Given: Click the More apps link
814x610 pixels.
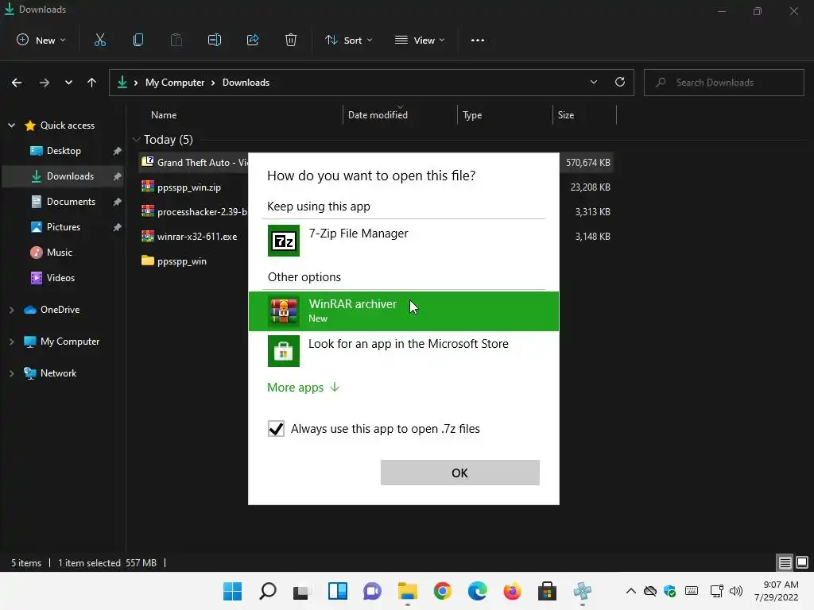Looking at the screenshot, I should point(303,388).
